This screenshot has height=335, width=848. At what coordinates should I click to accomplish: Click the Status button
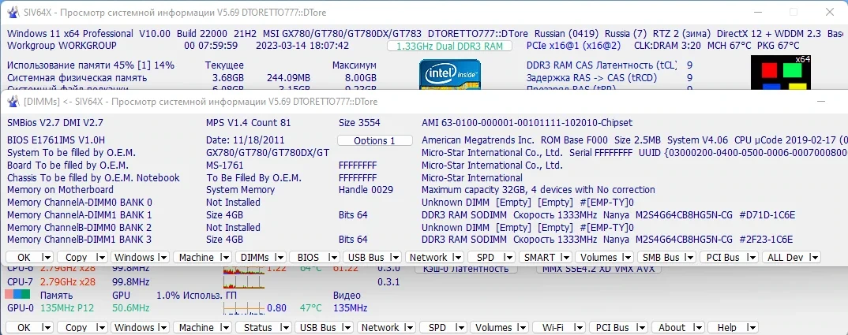click(258, 327)
